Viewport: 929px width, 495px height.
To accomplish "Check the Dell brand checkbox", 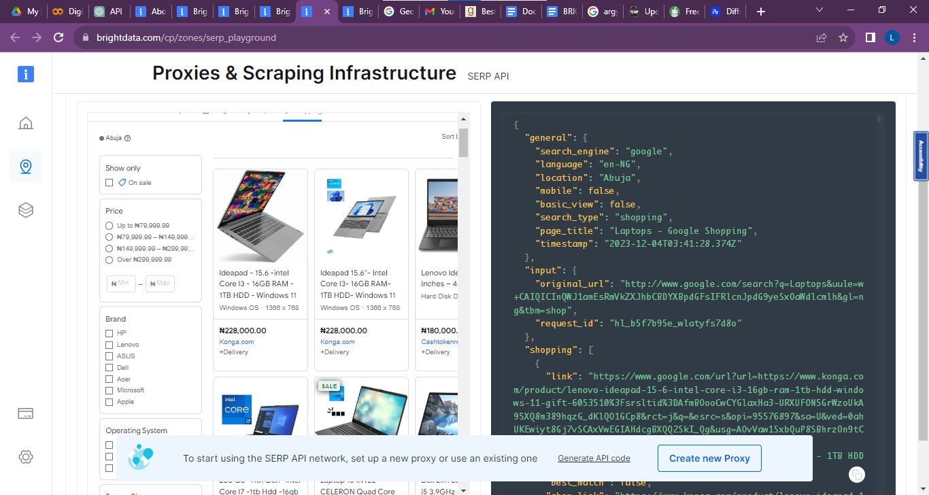I will coord(109,367).
